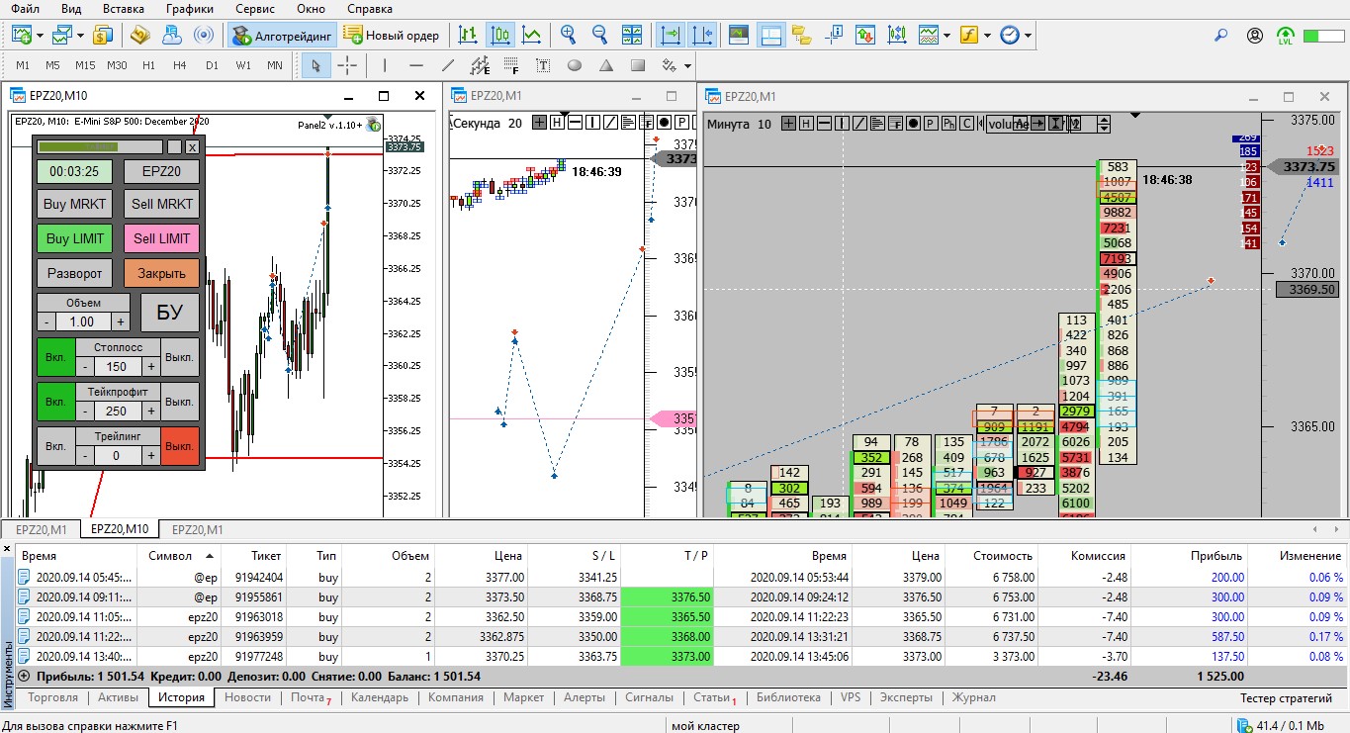Tile chart windows with grid icon

click(631, 36)
